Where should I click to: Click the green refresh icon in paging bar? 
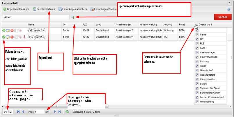[x=67, y=112]
